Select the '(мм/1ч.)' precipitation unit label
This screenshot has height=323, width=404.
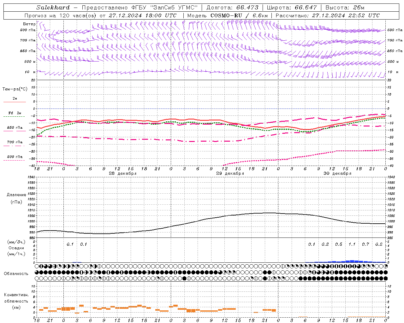click(16, 254)
